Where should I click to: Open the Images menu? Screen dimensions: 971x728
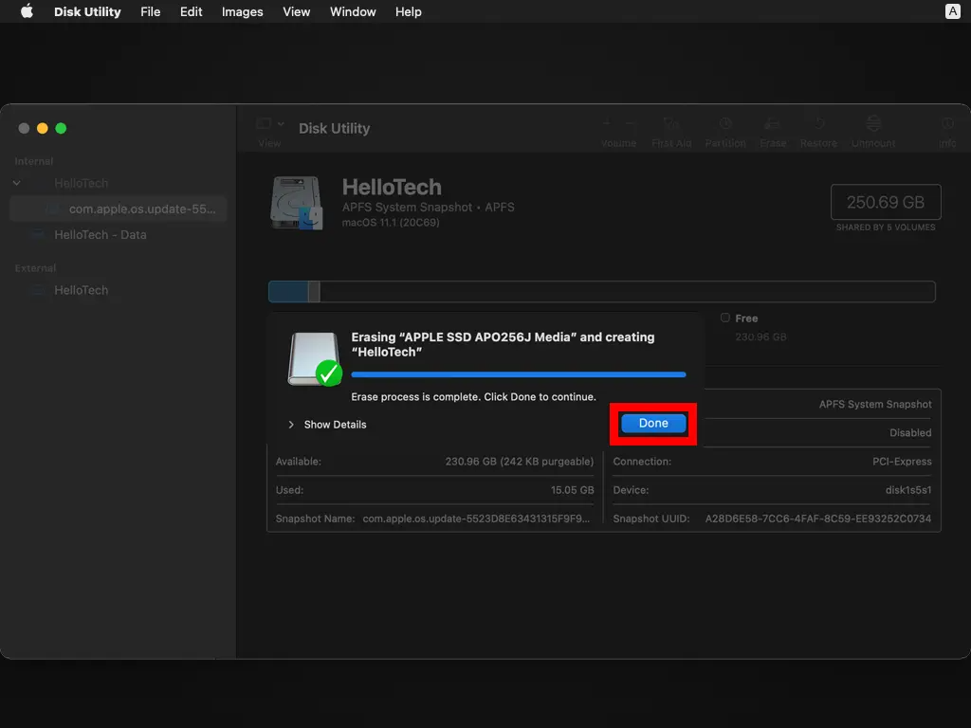[x=242, y=11]
